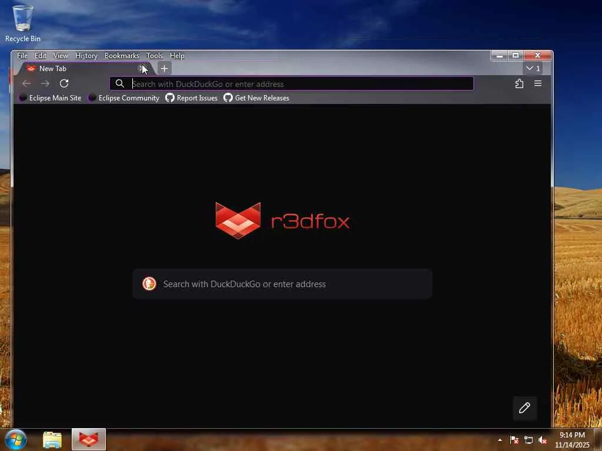Open a new tab with plus button
Image resolution: width=602 pixels, height=451 pixels.
point(165,69)
